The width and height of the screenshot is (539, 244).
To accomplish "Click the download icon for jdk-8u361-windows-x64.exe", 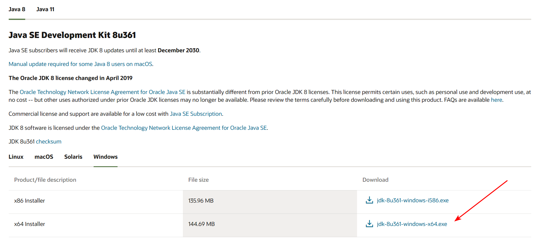I will [x=369, y=224].
